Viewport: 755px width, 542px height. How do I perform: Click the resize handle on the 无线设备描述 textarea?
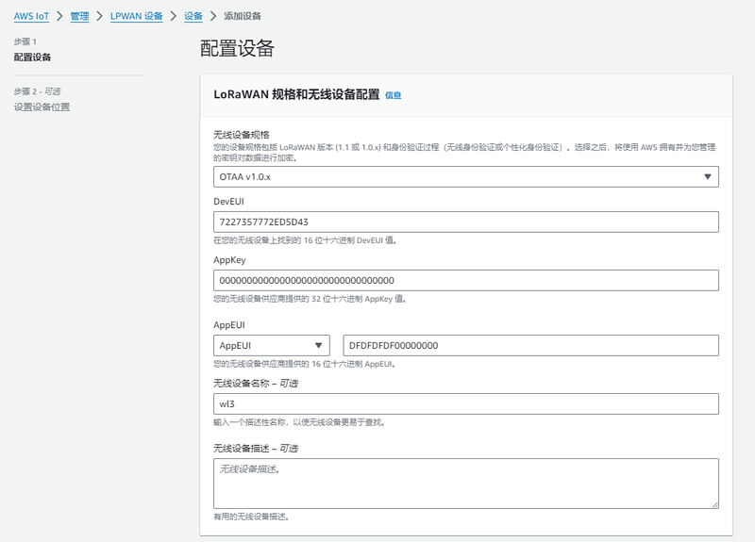point(713,504)
